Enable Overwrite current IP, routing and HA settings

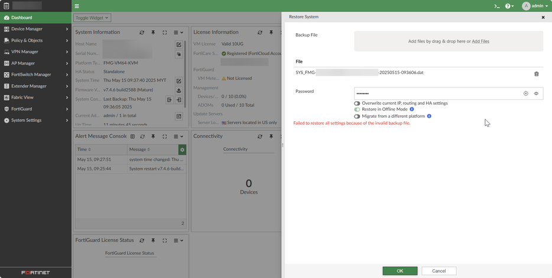point(357,103)
